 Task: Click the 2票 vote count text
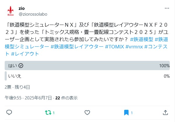pyautogui.click(x=8, y=87)
